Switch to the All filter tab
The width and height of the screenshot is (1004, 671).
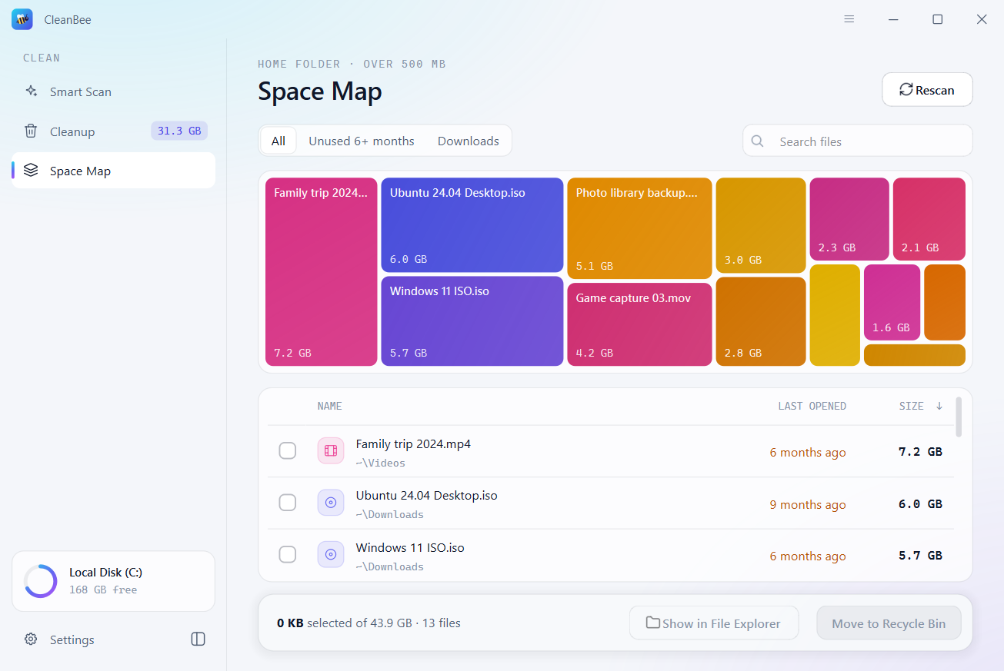(279, 141)
